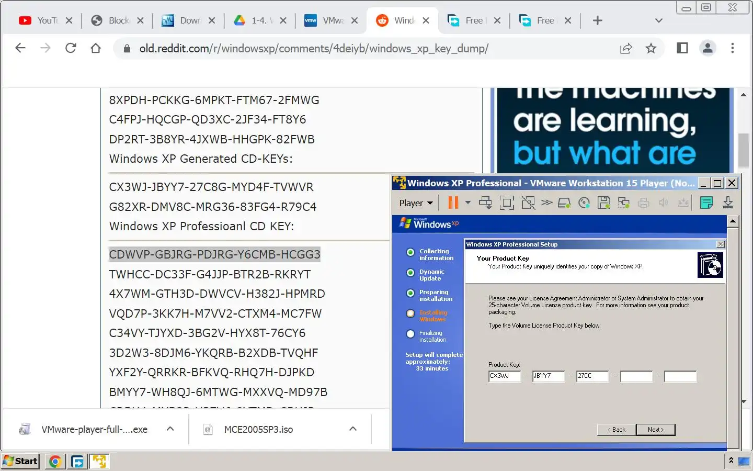Click the network icon in system tray
This screenshot has width=753, height=471.
[x=744, y=461]
